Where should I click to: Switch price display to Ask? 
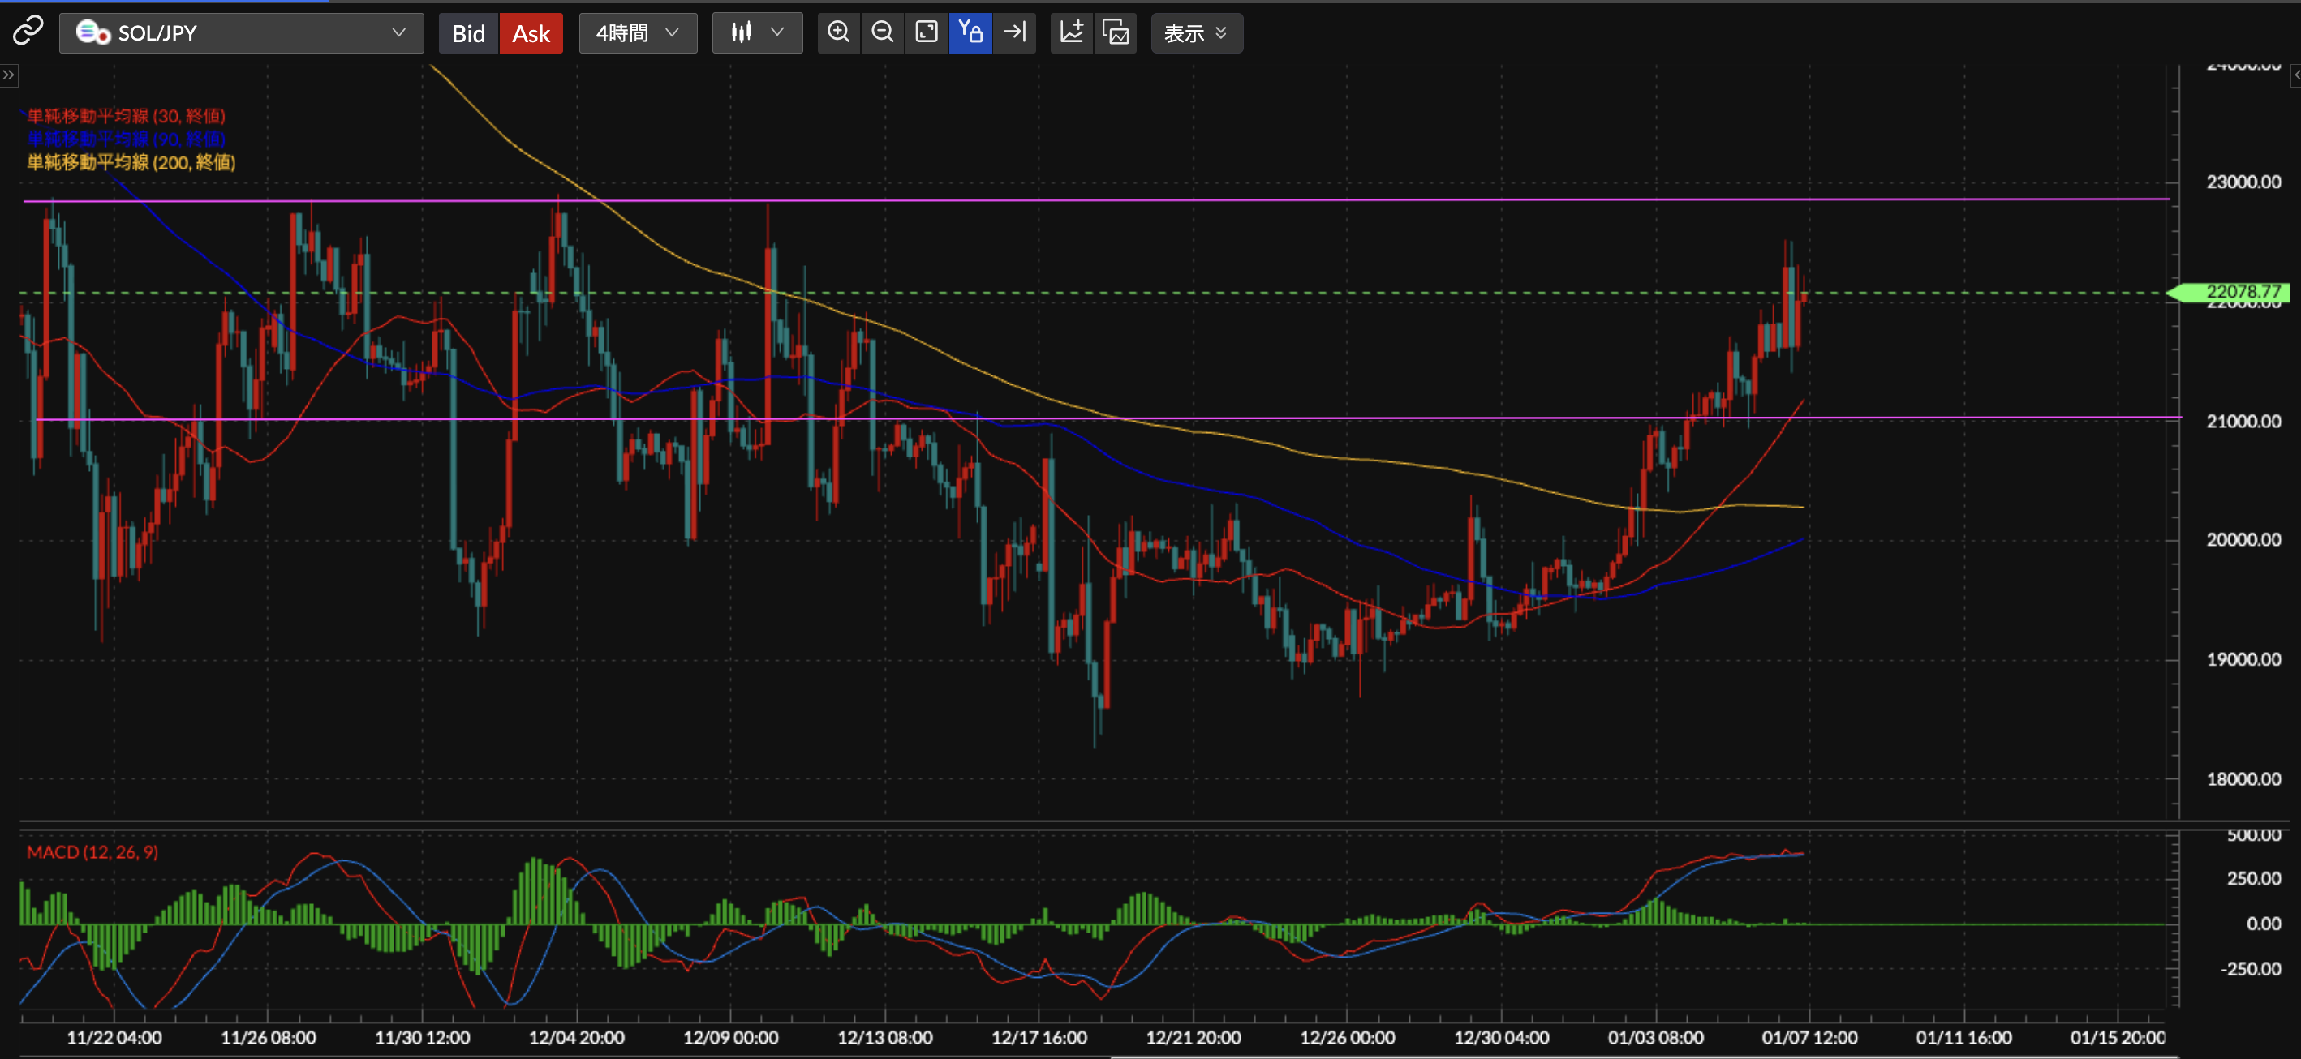point(531,34)
